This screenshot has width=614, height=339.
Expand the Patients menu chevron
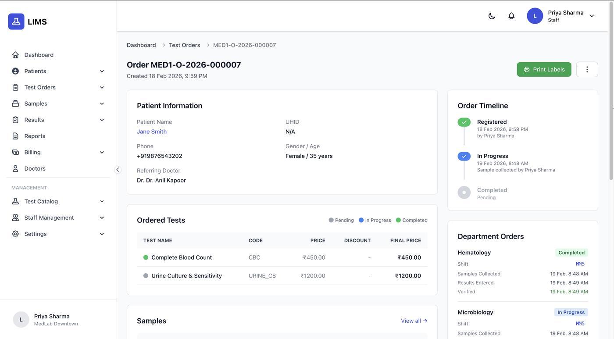102,71
